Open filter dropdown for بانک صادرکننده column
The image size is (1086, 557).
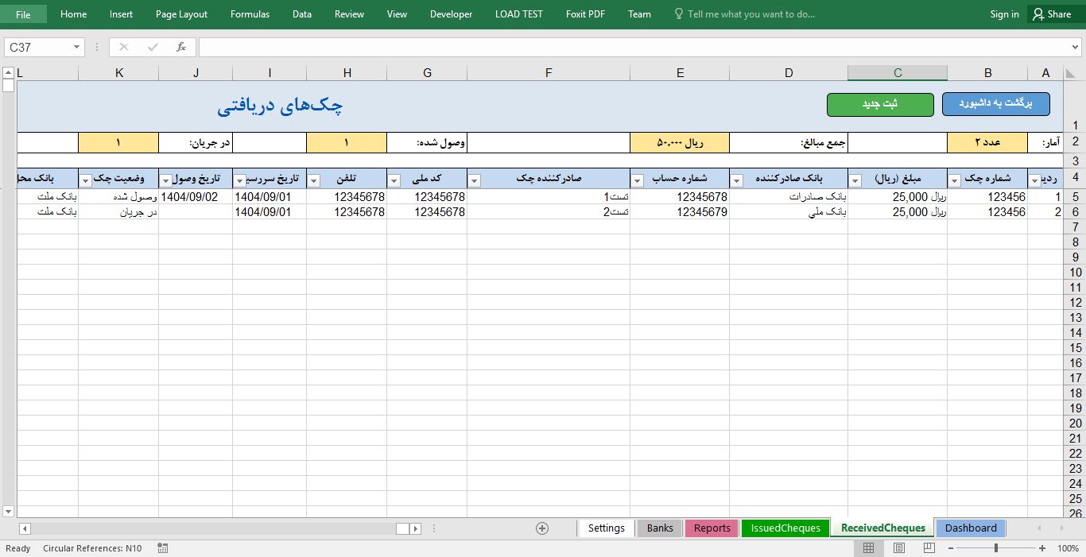point(736,181)
